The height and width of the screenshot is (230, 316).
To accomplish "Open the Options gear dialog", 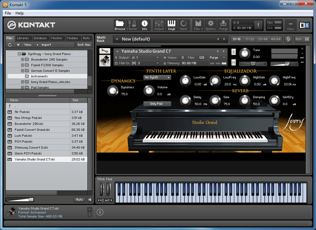I will pos(211,25).
